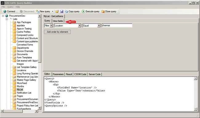Click the Disconnect toolbar button

(27, 11)
